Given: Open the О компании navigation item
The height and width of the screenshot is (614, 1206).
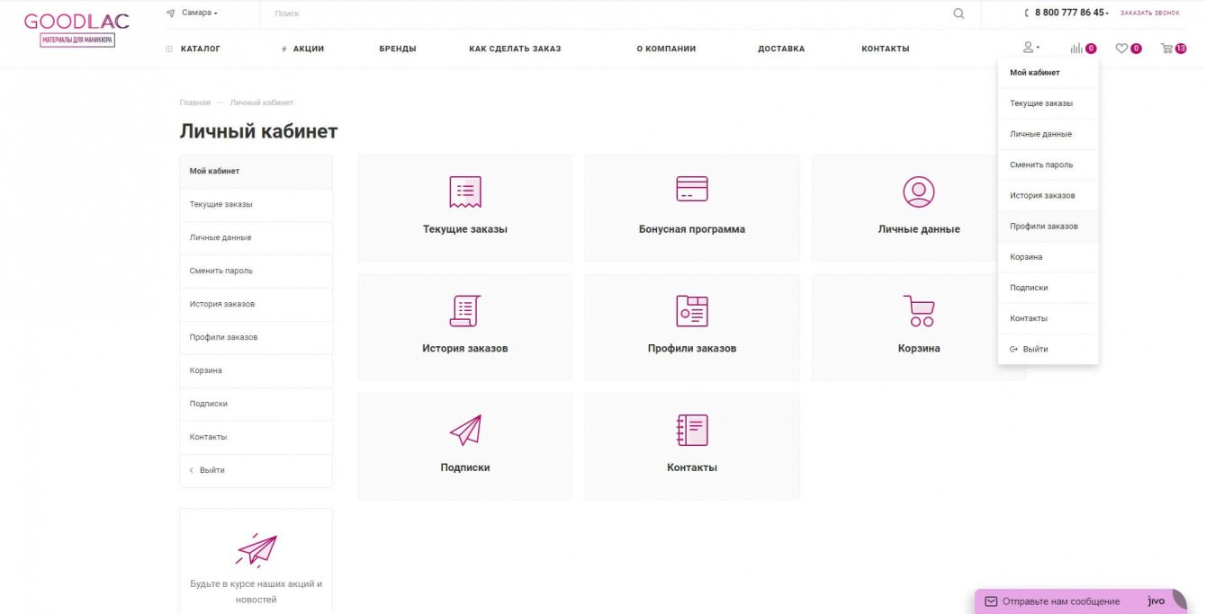Looking at the screenshot, I should pos(666,49).
